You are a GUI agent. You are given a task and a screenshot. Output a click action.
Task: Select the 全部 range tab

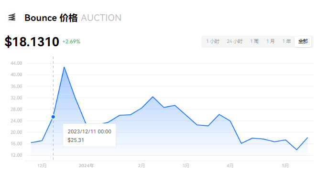pos(303,41)
